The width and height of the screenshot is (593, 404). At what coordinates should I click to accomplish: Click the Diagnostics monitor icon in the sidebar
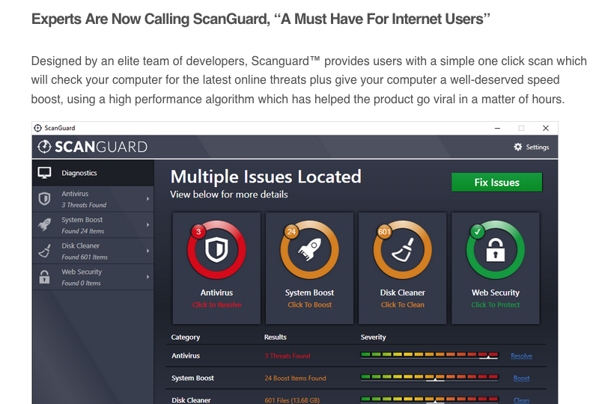[44, 173]
